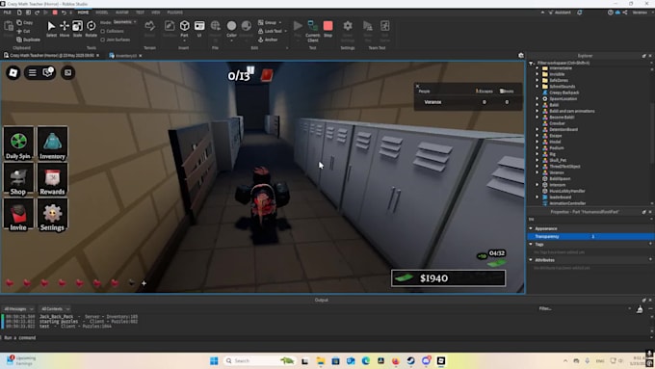Pick the Rotate tool
This screenshot has width=655, height=369.
click(x=91, y=29)
